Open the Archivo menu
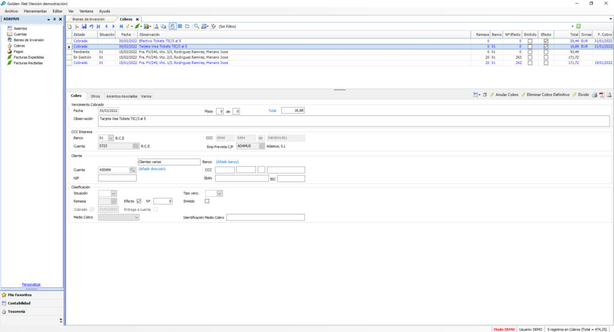Screen dimensions: 614x332 pyautogui.click(x=11, y=11)
